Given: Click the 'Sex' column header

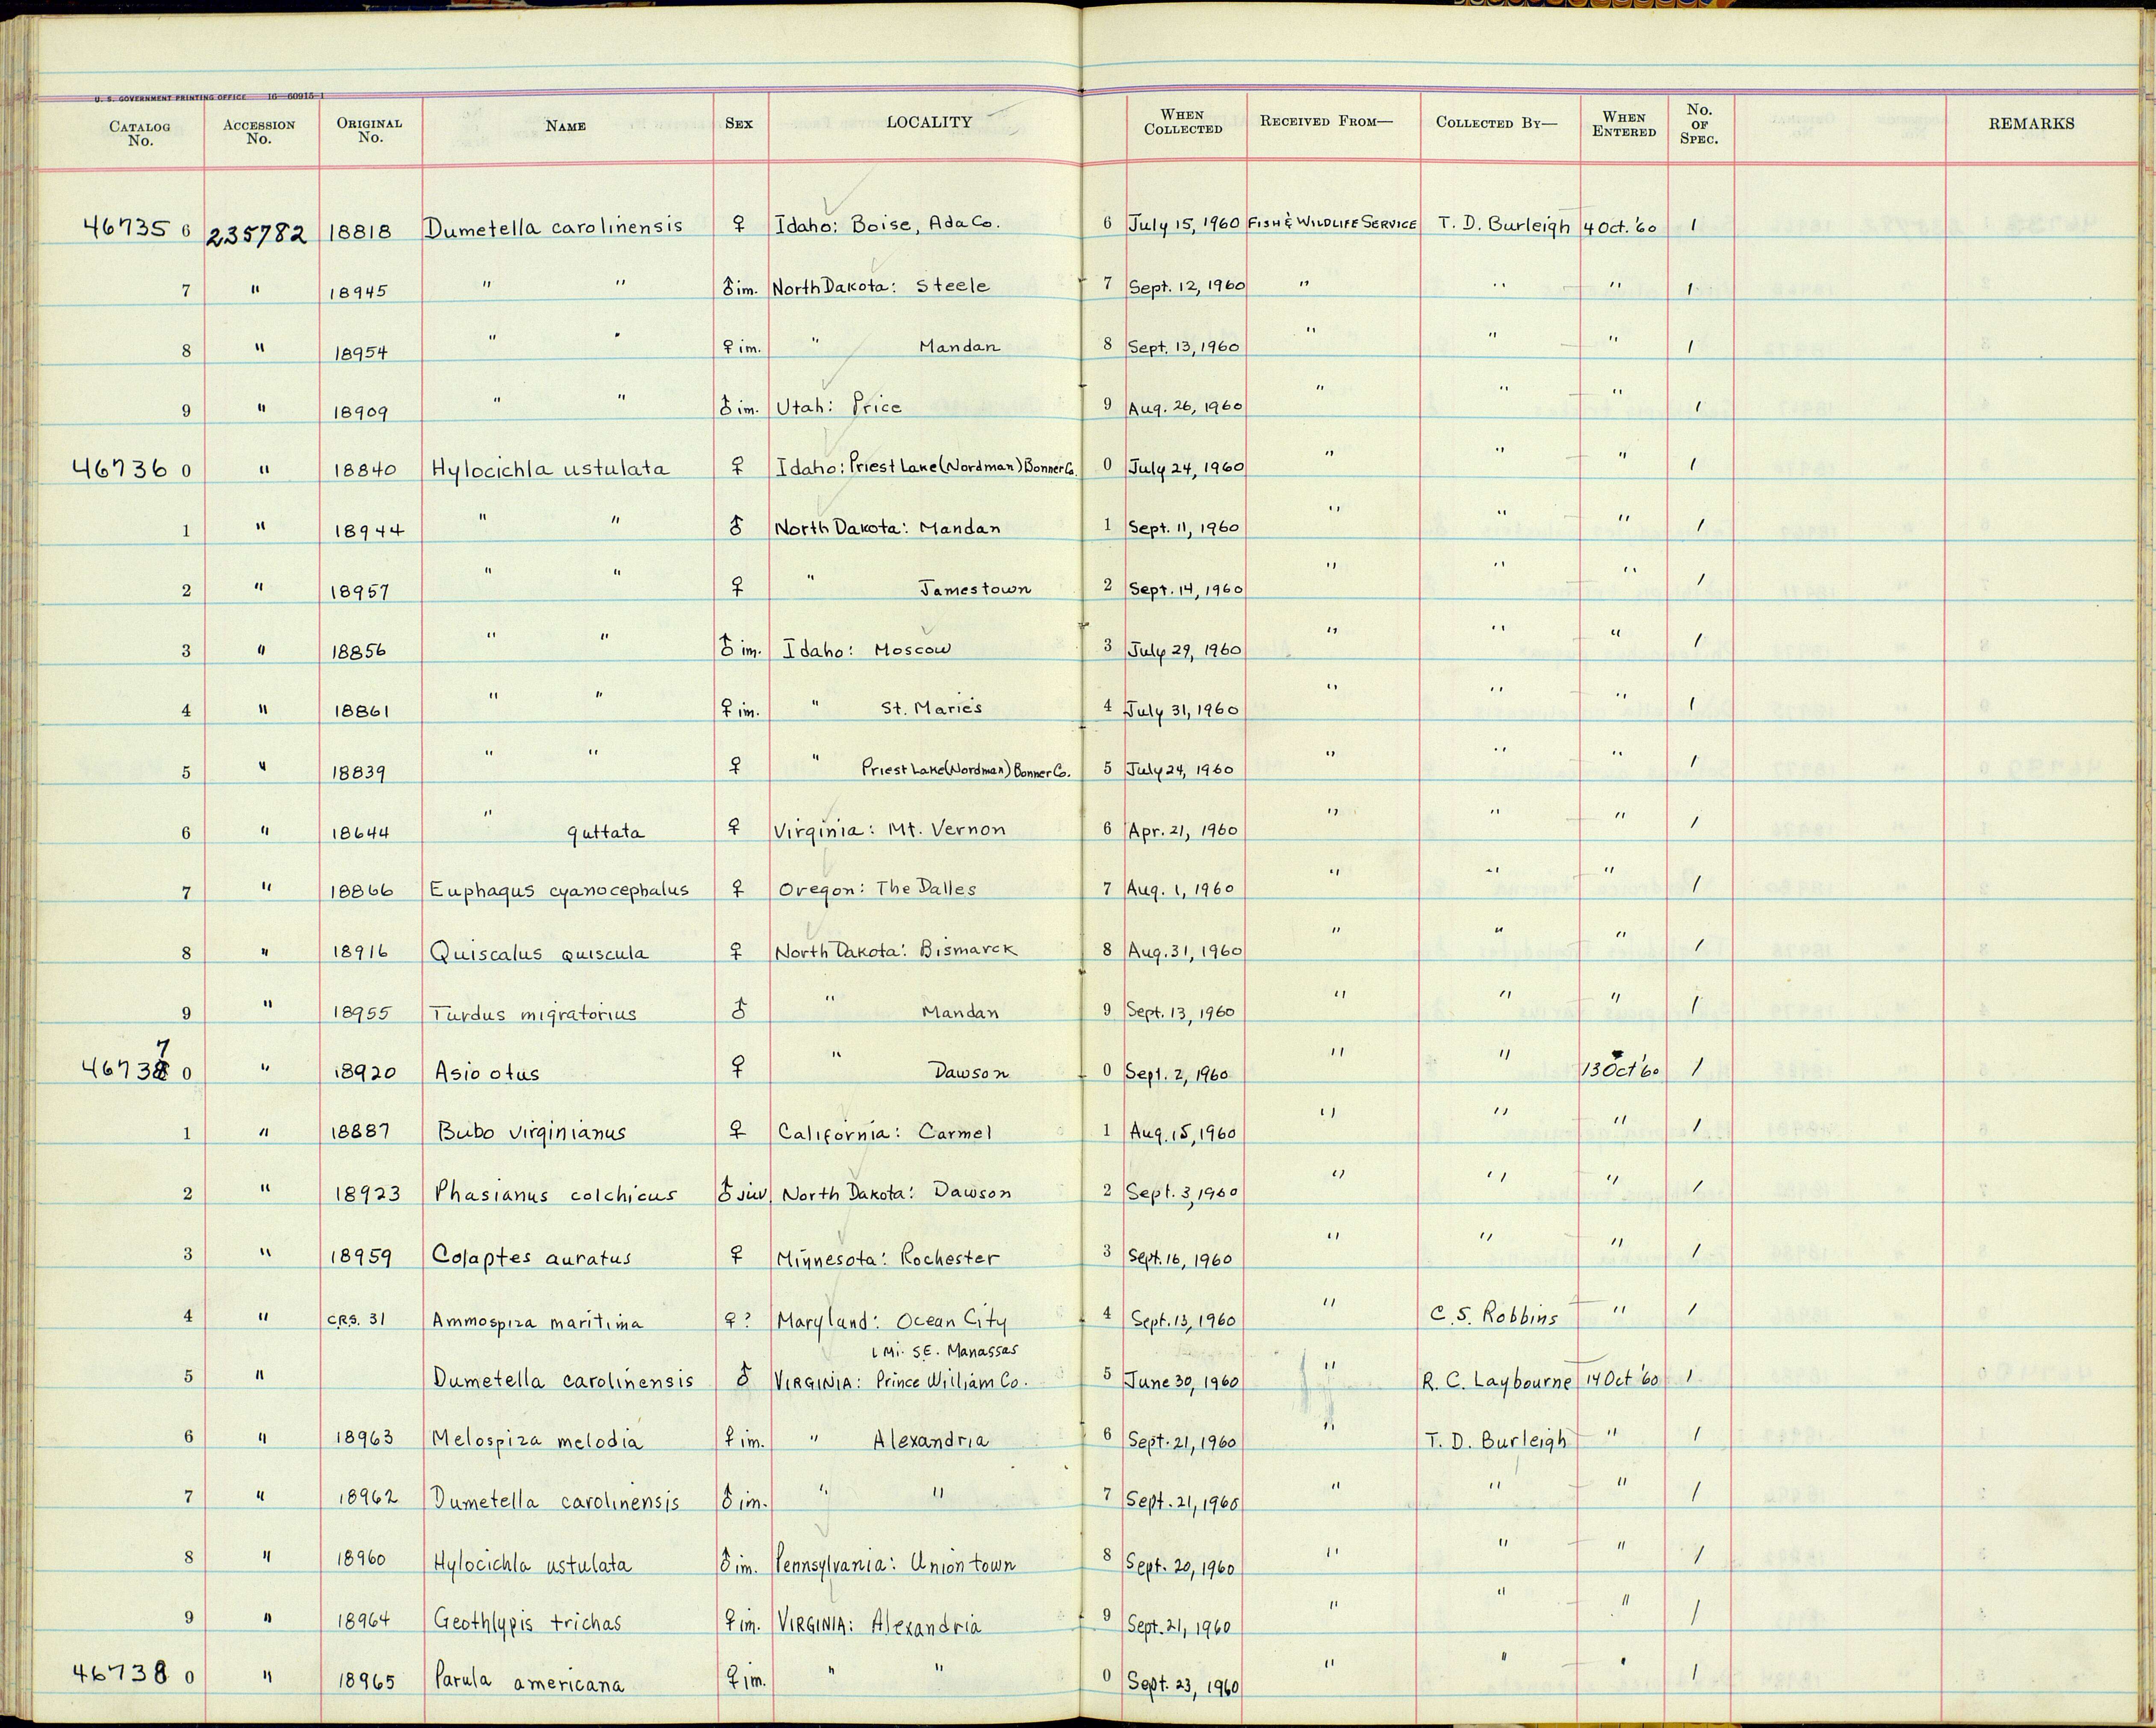Looking at the screenshot, I should pos(739,123).
